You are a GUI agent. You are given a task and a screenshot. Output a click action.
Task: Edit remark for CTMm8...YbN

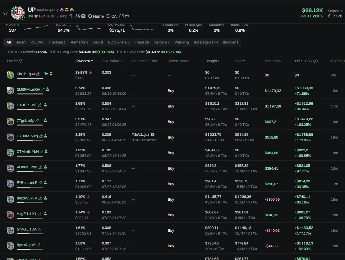[x=42, y=152]
